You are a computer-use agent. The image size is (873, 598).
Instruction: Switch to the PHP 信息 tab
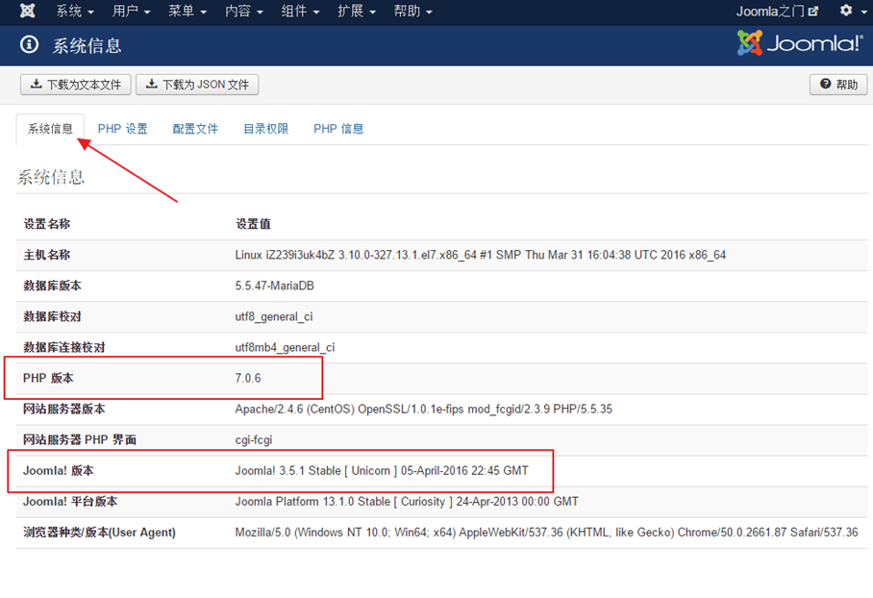[338, 129]
